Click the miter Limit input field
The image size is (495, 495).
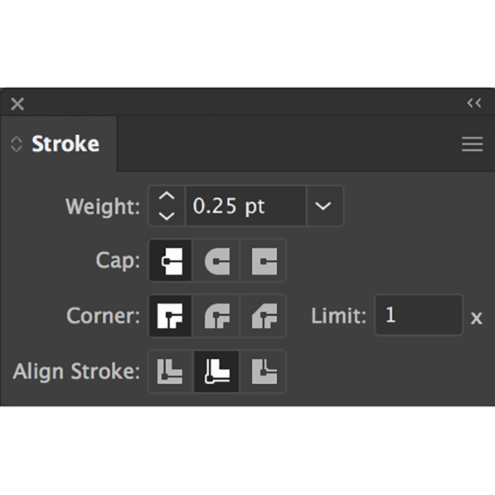click(418, 315)
